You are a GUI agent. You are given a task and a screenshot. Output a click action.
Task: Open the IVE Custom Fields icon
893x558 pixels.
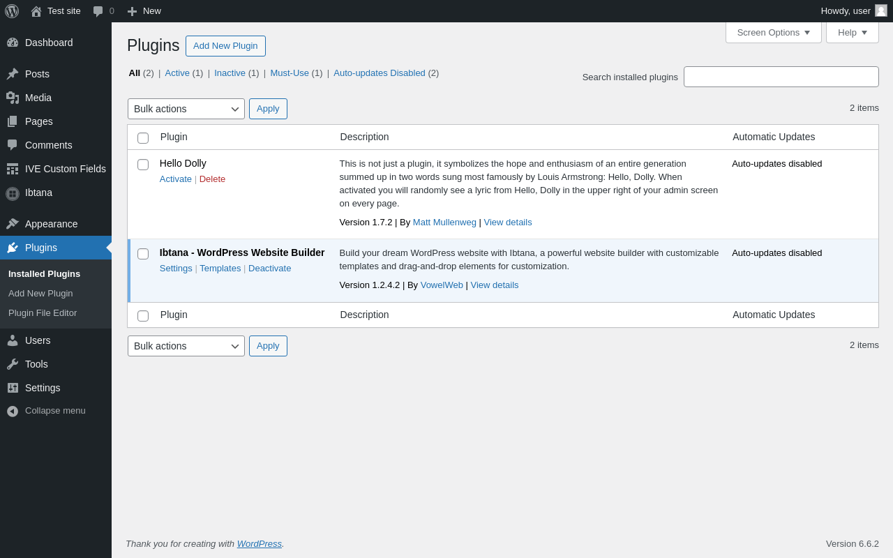[x=13, y=169]
